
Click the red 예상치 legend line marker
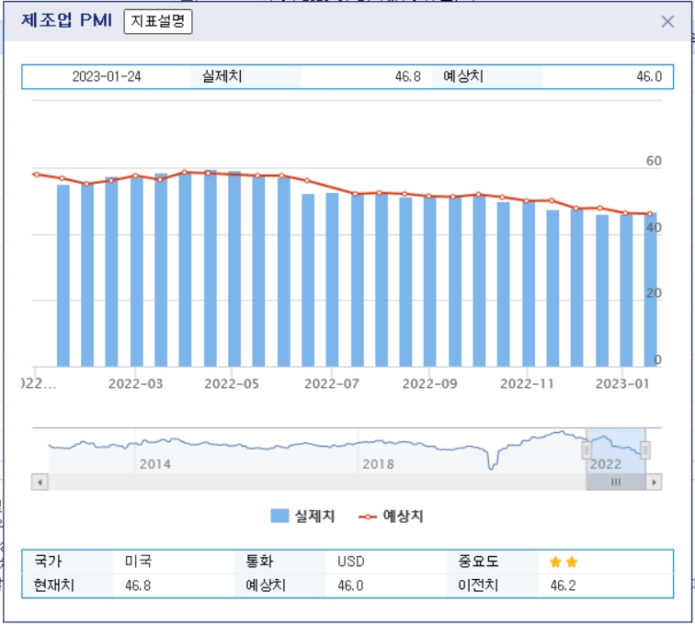click(368, 517)
